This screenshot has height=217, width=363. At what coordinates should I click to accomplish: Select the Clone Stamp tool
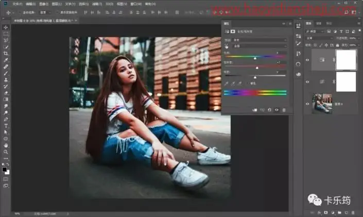click(x=6, y=80)
